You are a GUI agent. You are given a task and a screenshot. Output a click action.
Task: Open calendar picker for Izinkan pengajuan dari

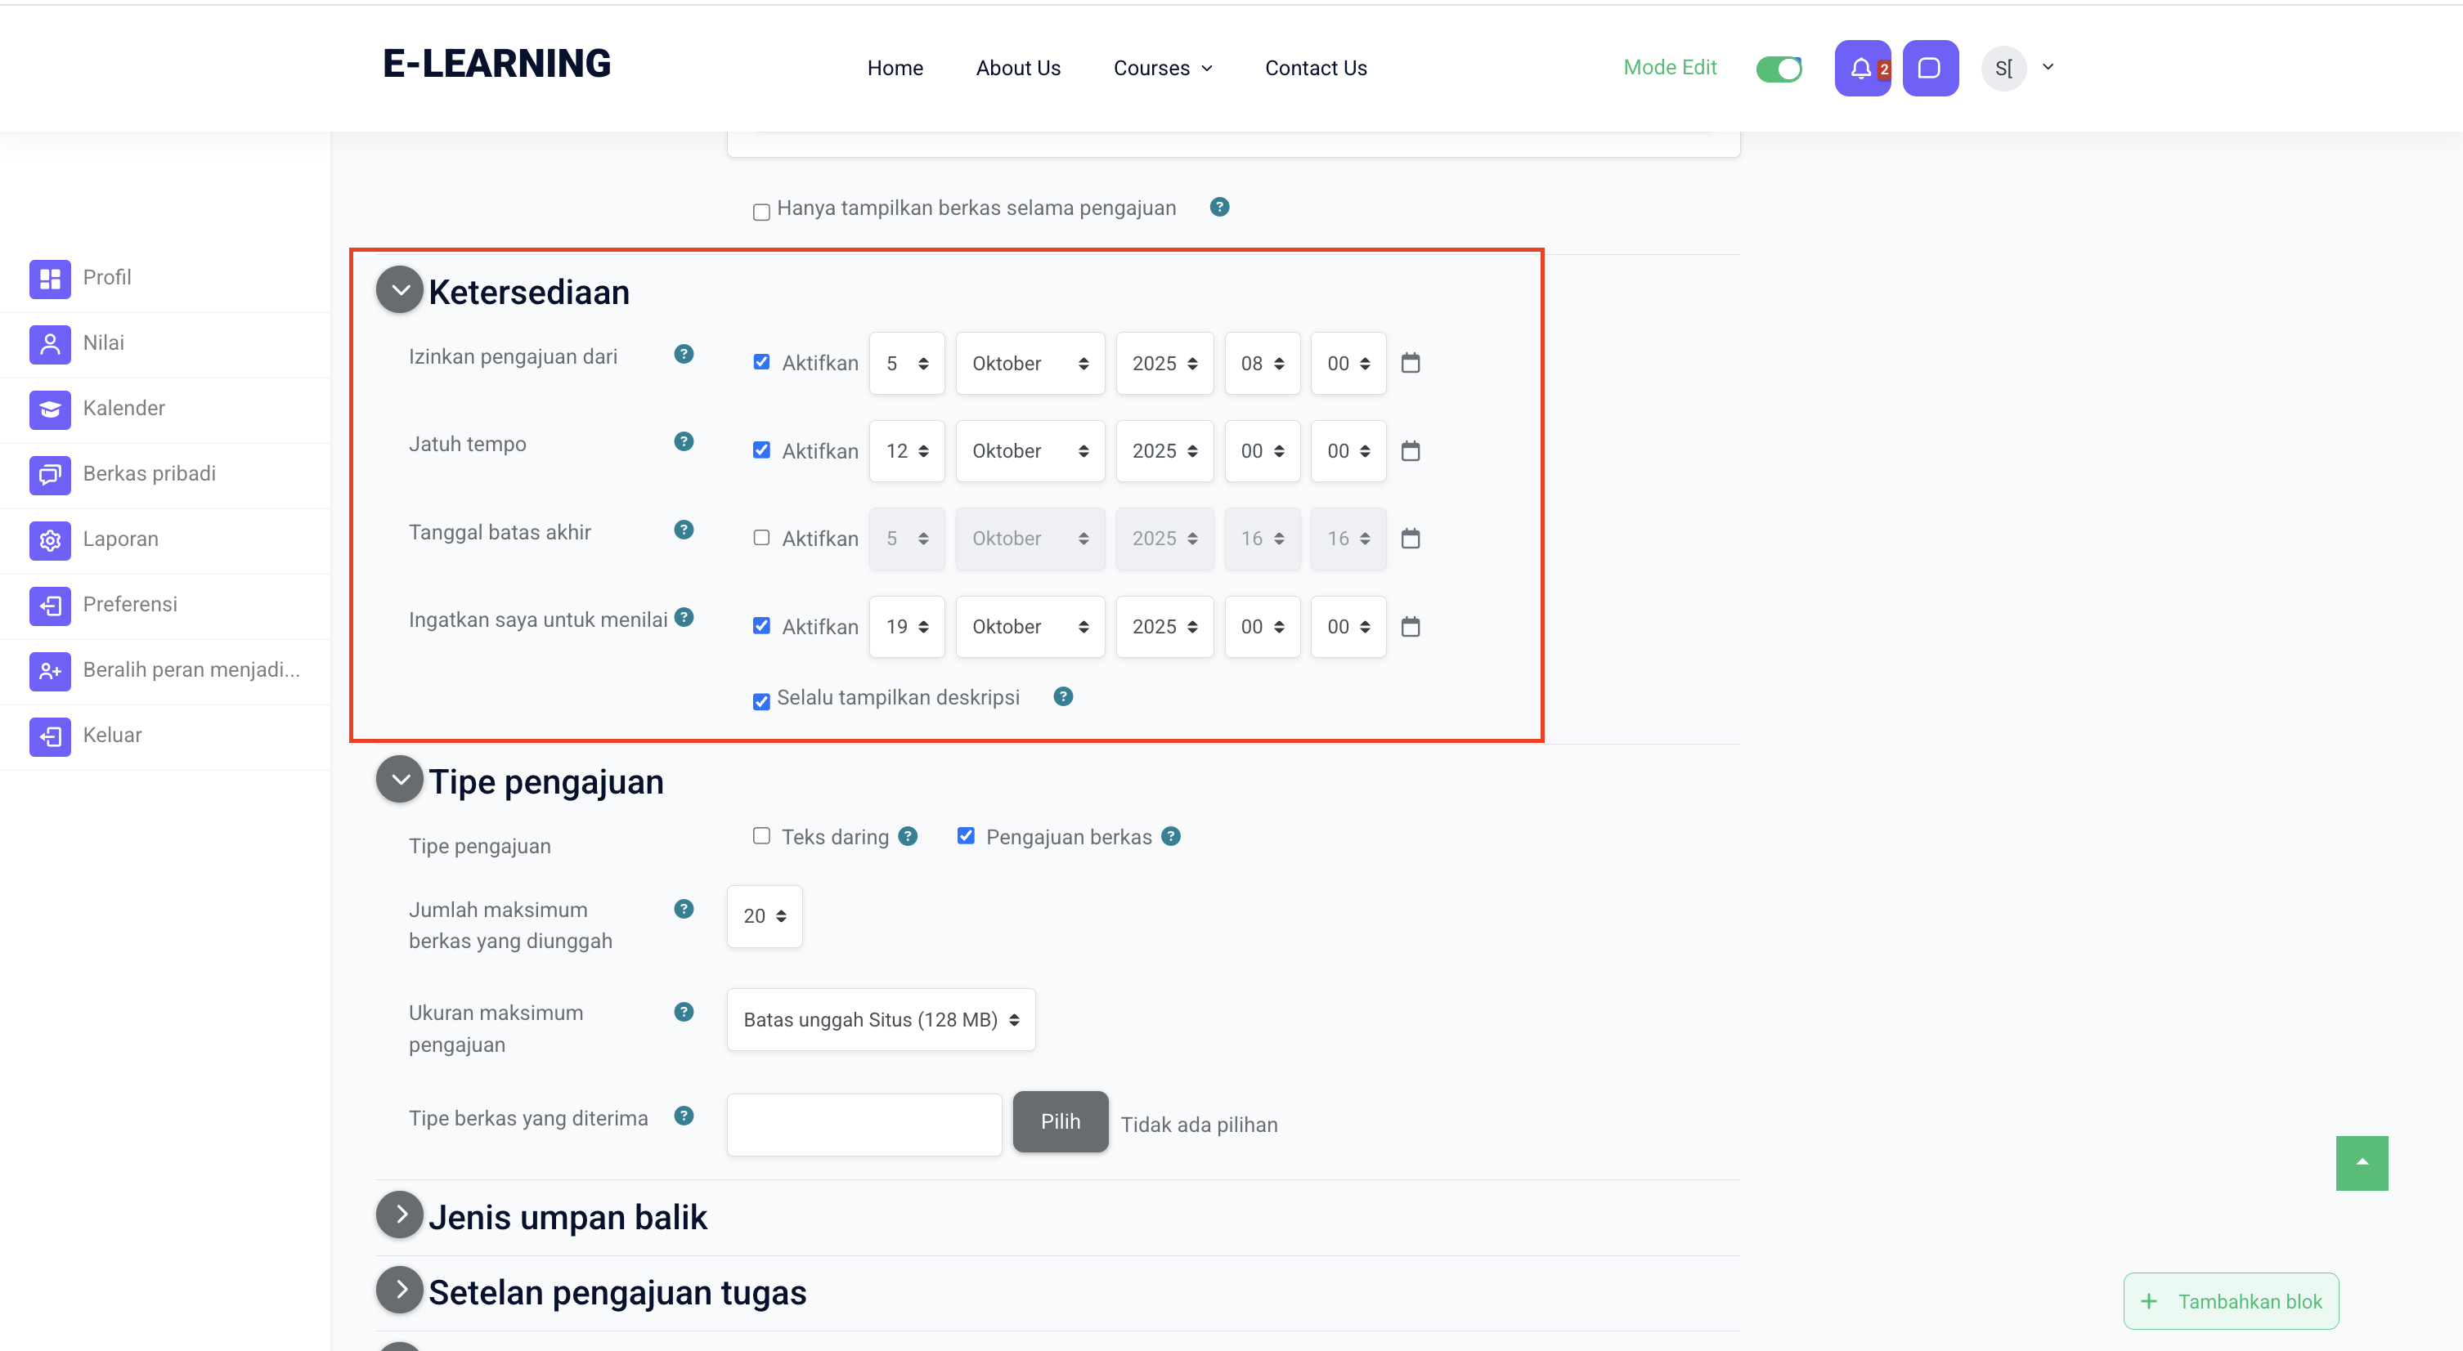coord(1411,363)
